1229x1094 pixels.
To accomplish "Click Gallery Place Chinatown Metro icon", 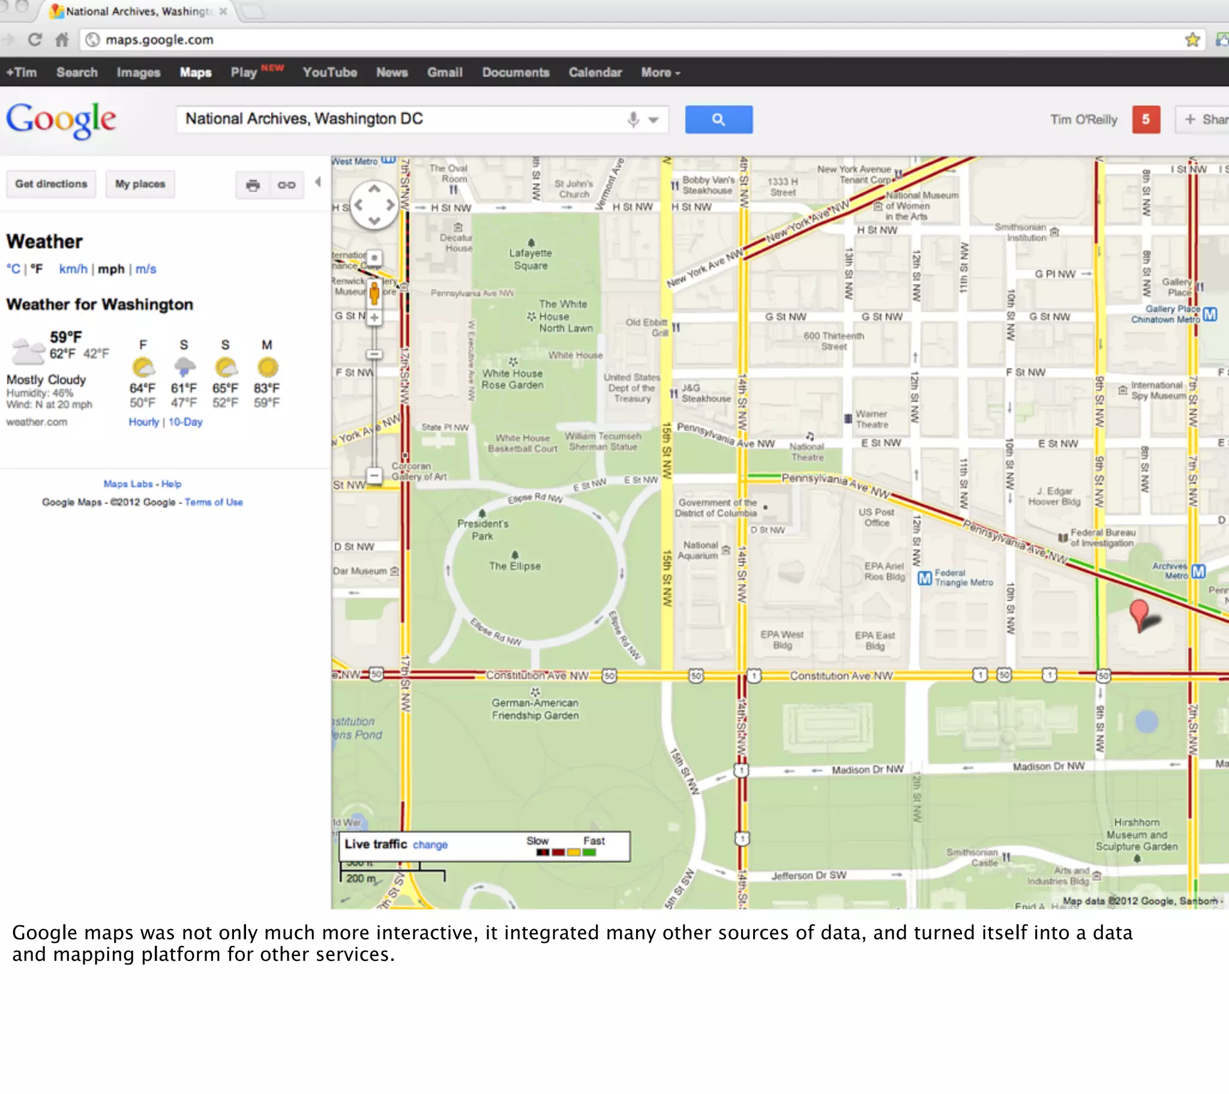I will click(1210, 314).
